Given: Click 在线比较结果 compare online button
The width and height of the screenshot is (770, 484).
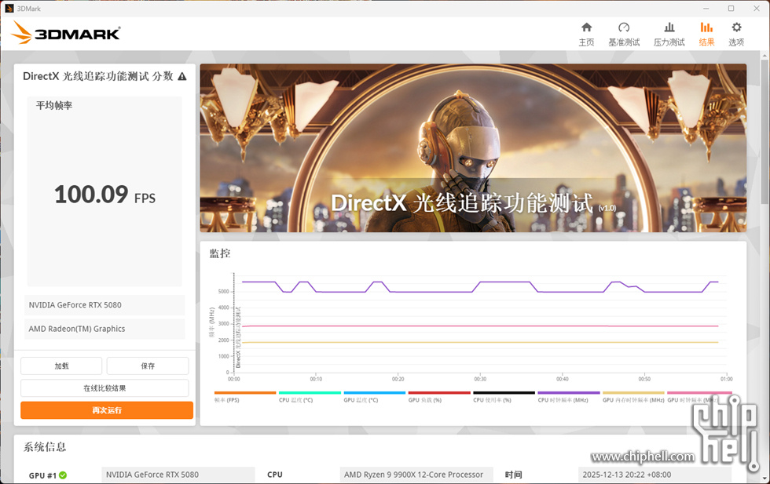Looking at the screenshot, I should 104,388.
